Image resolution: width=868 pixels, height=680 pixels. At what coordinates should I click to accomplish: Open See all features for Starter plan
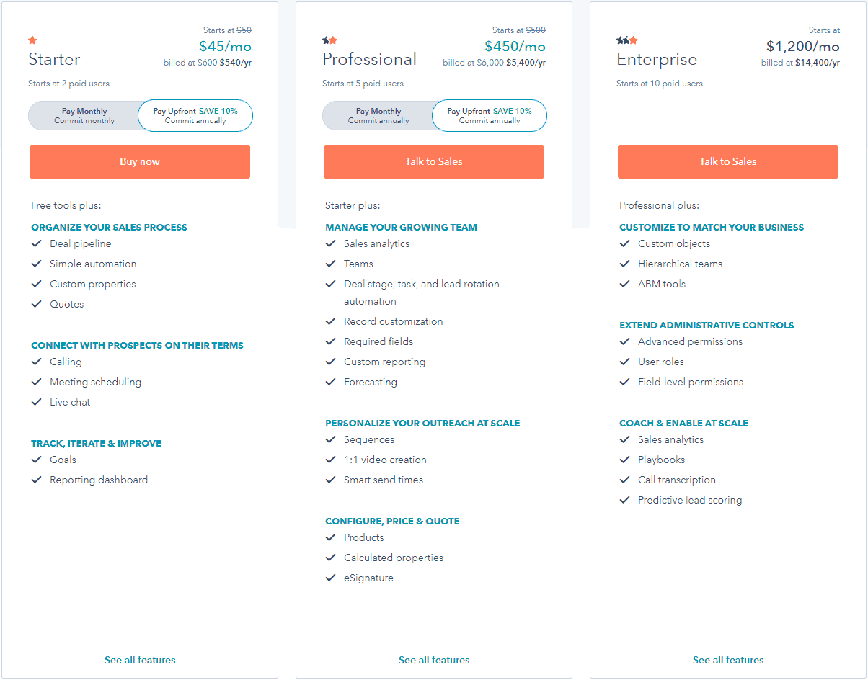pos(139,660)
